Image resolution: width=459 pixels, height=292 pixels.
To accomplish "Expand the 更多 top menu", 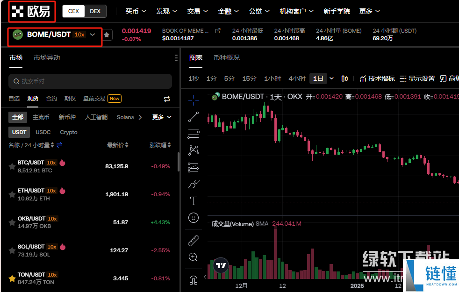I will click(369, 11).
